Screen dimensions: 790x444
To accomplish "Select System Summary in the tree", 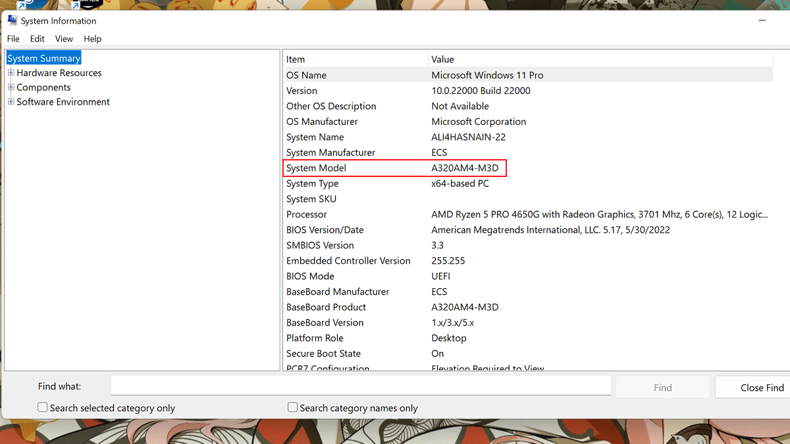I will tap(43, 59).
